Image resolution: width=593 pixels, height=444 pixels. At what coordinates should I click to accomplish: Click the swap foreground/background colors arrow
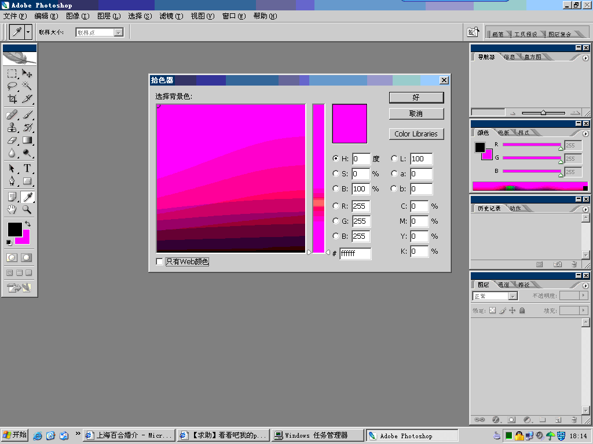point(27,224)
